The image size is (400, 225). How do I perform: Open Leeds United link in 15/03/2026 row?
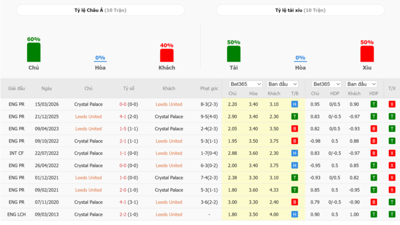tap(169, 105)
